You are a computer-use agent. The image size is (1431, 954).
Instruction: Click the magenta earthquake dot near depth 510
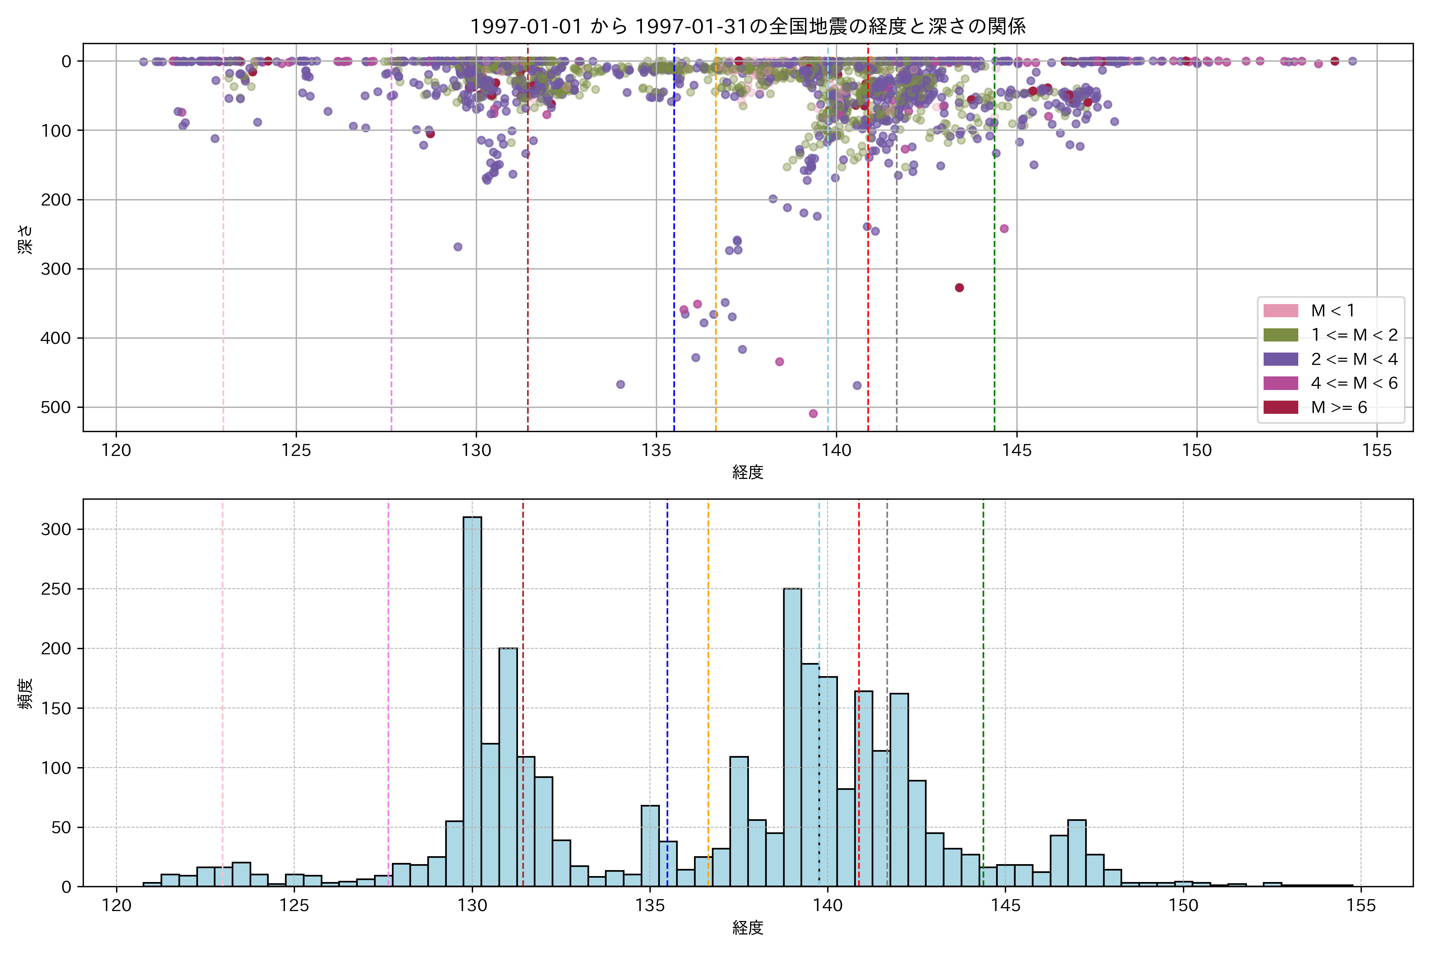[813, 414]
